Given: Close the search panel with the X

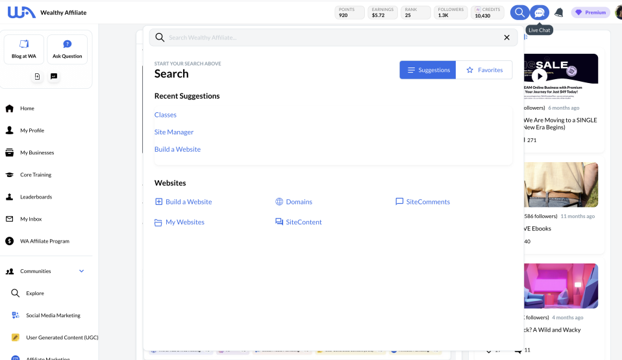Looking at the screenshot, I should coord(506,37).
